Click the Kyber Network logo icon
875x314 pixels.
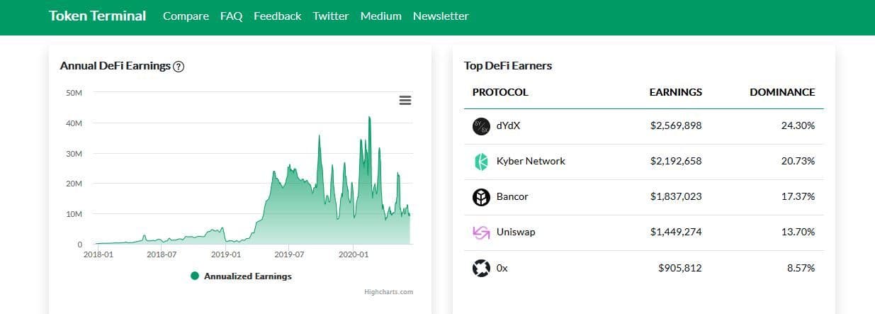[x=481, y=162]
